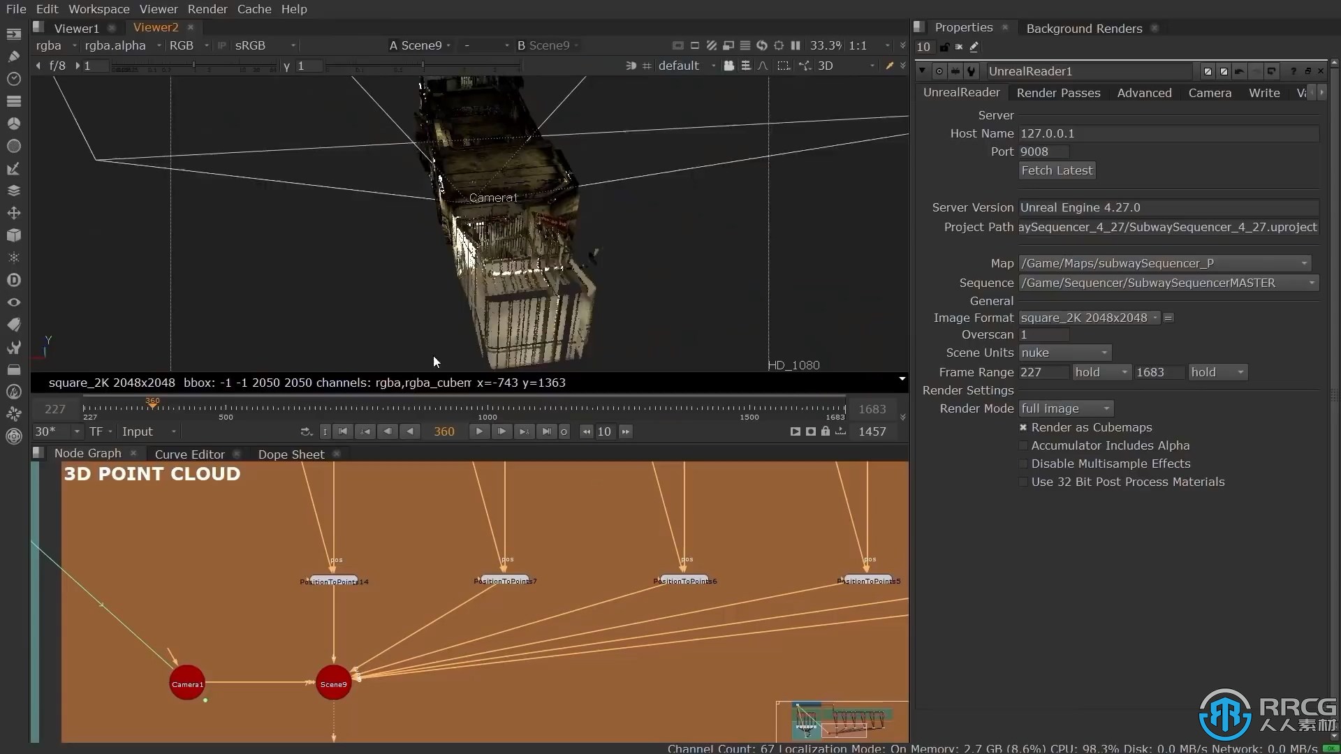Expand the Scene Units nuke dropdown

(1064, 353)
